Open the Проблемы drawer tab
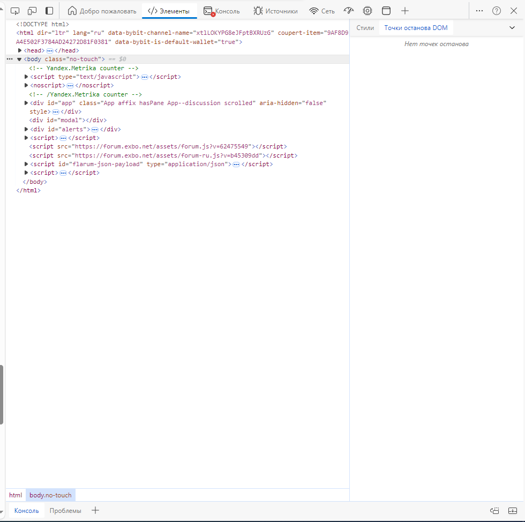This screenshot has height=522, width=525. (65, 511)
